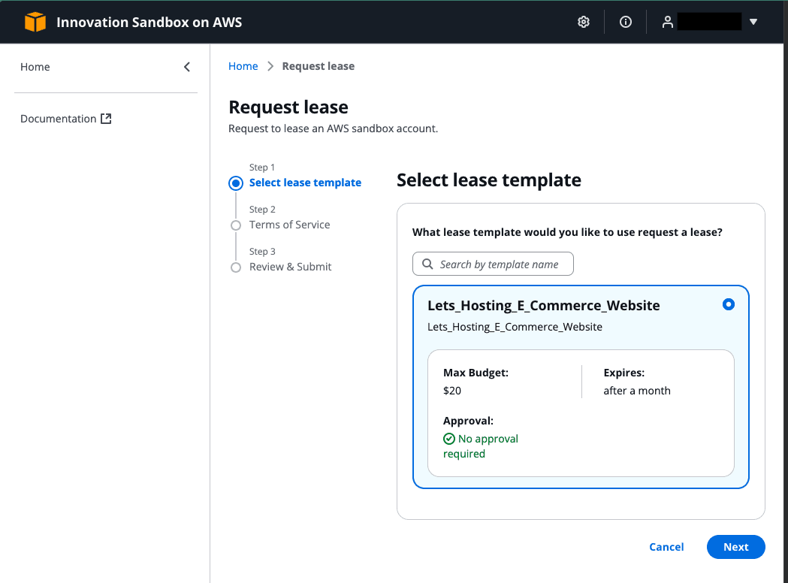Click the external link icon beside Documentation
The image size is (788, 583).
tap(106, 119)
